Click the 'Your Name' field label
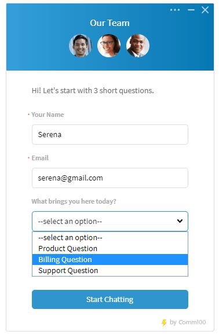This screenshot has height=335, width=219. (x=48, y=115)
